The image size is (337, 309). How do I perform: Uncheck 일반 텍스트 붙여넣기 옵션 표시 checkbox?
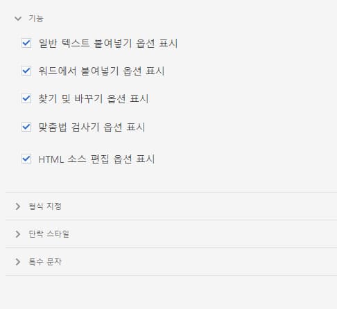pyautogui.click(x=26, y=43)
